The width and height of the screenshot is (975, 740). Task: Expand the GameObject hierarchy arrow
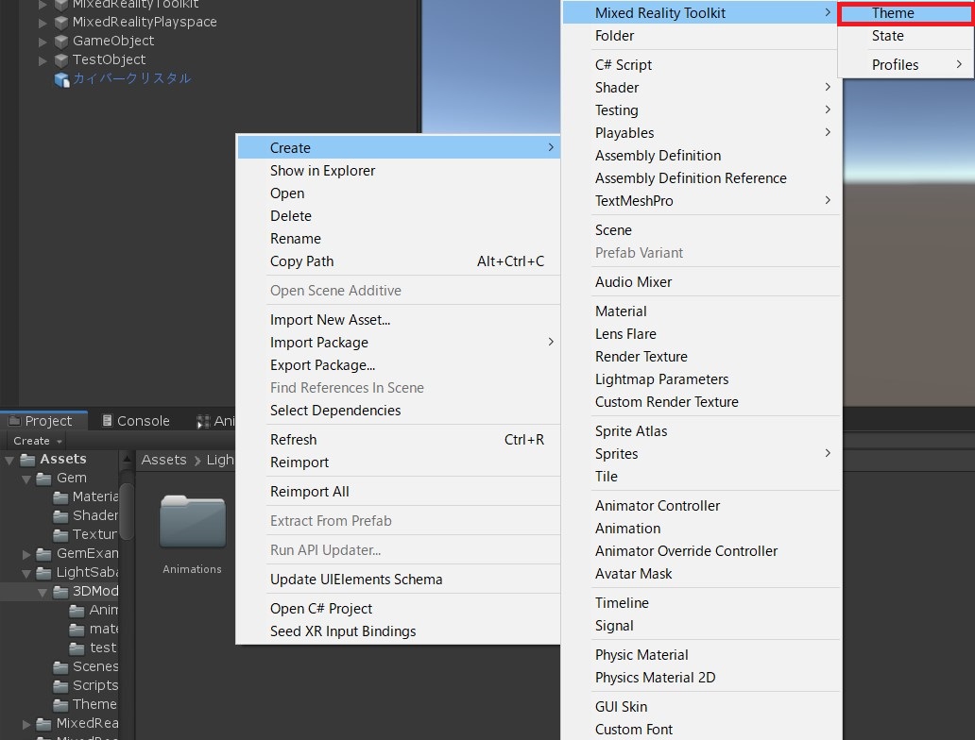43,42
